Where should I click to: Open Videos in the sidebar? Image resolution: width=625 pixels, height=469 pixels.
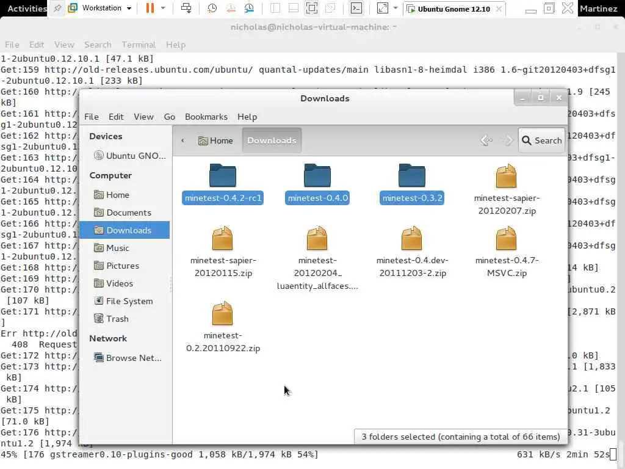point(114,283)
